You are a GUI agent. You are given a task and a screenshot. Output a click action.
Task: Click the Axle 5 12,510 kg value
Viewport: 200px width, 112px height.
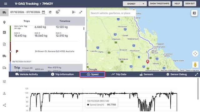(62, 36)
